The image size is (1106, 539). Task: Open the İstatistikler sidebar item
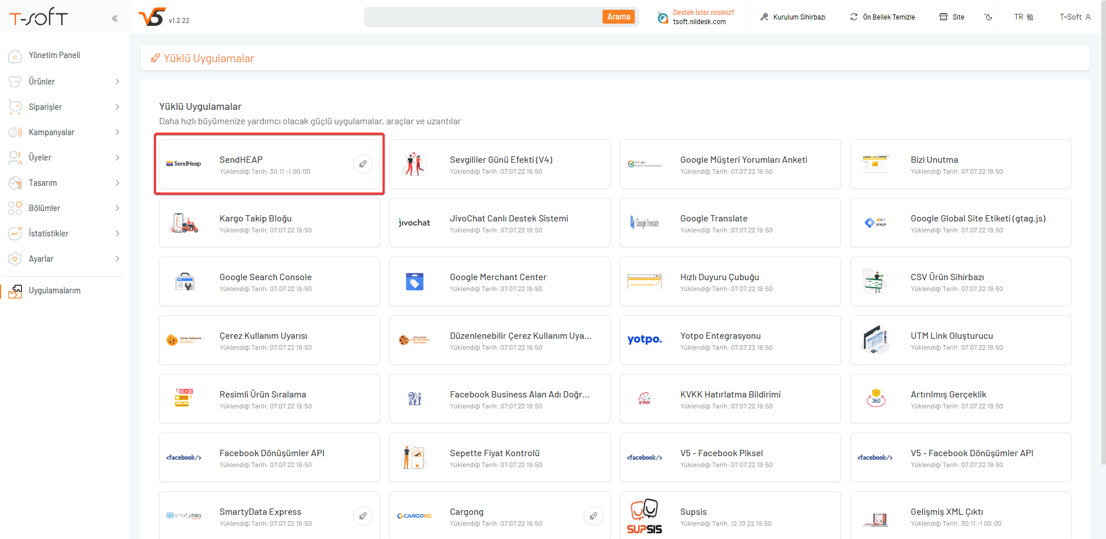pyautogui.click(x=65, y=234)
